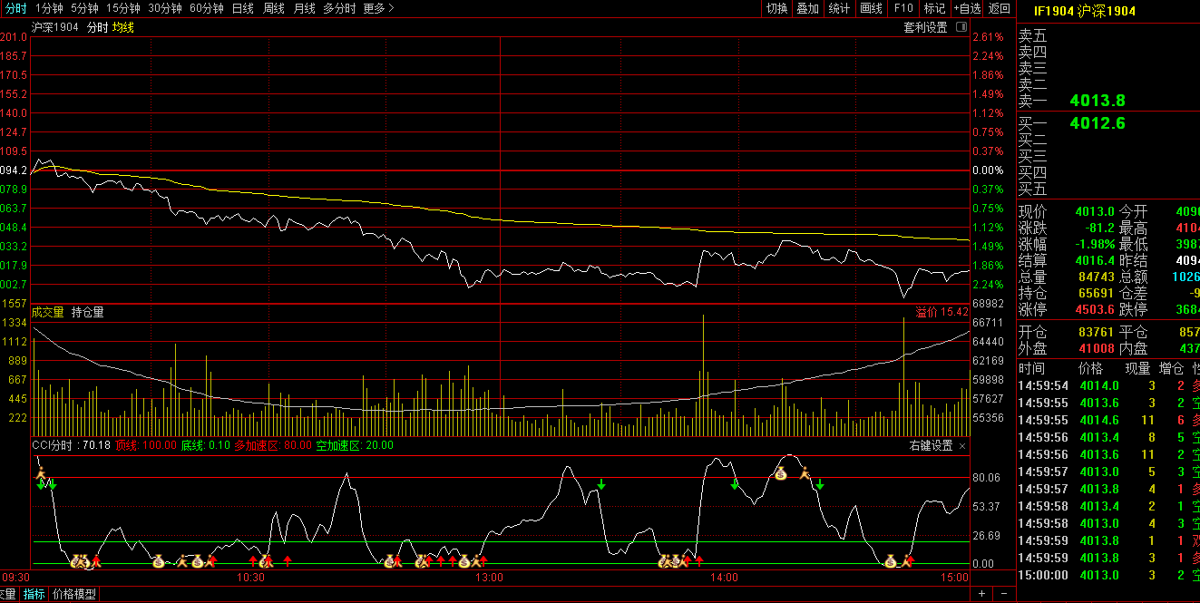Click the plus zoom button at bottom right
The image size is (1200, 603).
pos(982,594)
